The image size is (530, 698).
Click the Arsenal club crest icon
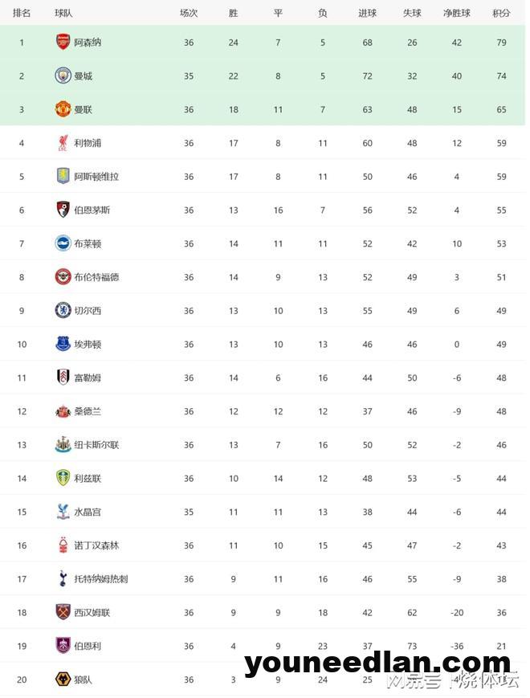pos(63,42)
